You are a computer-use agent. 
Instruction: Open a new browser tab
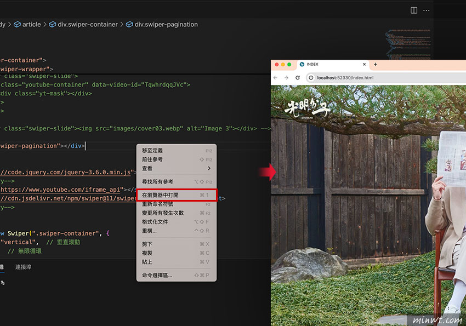[376, 65]
